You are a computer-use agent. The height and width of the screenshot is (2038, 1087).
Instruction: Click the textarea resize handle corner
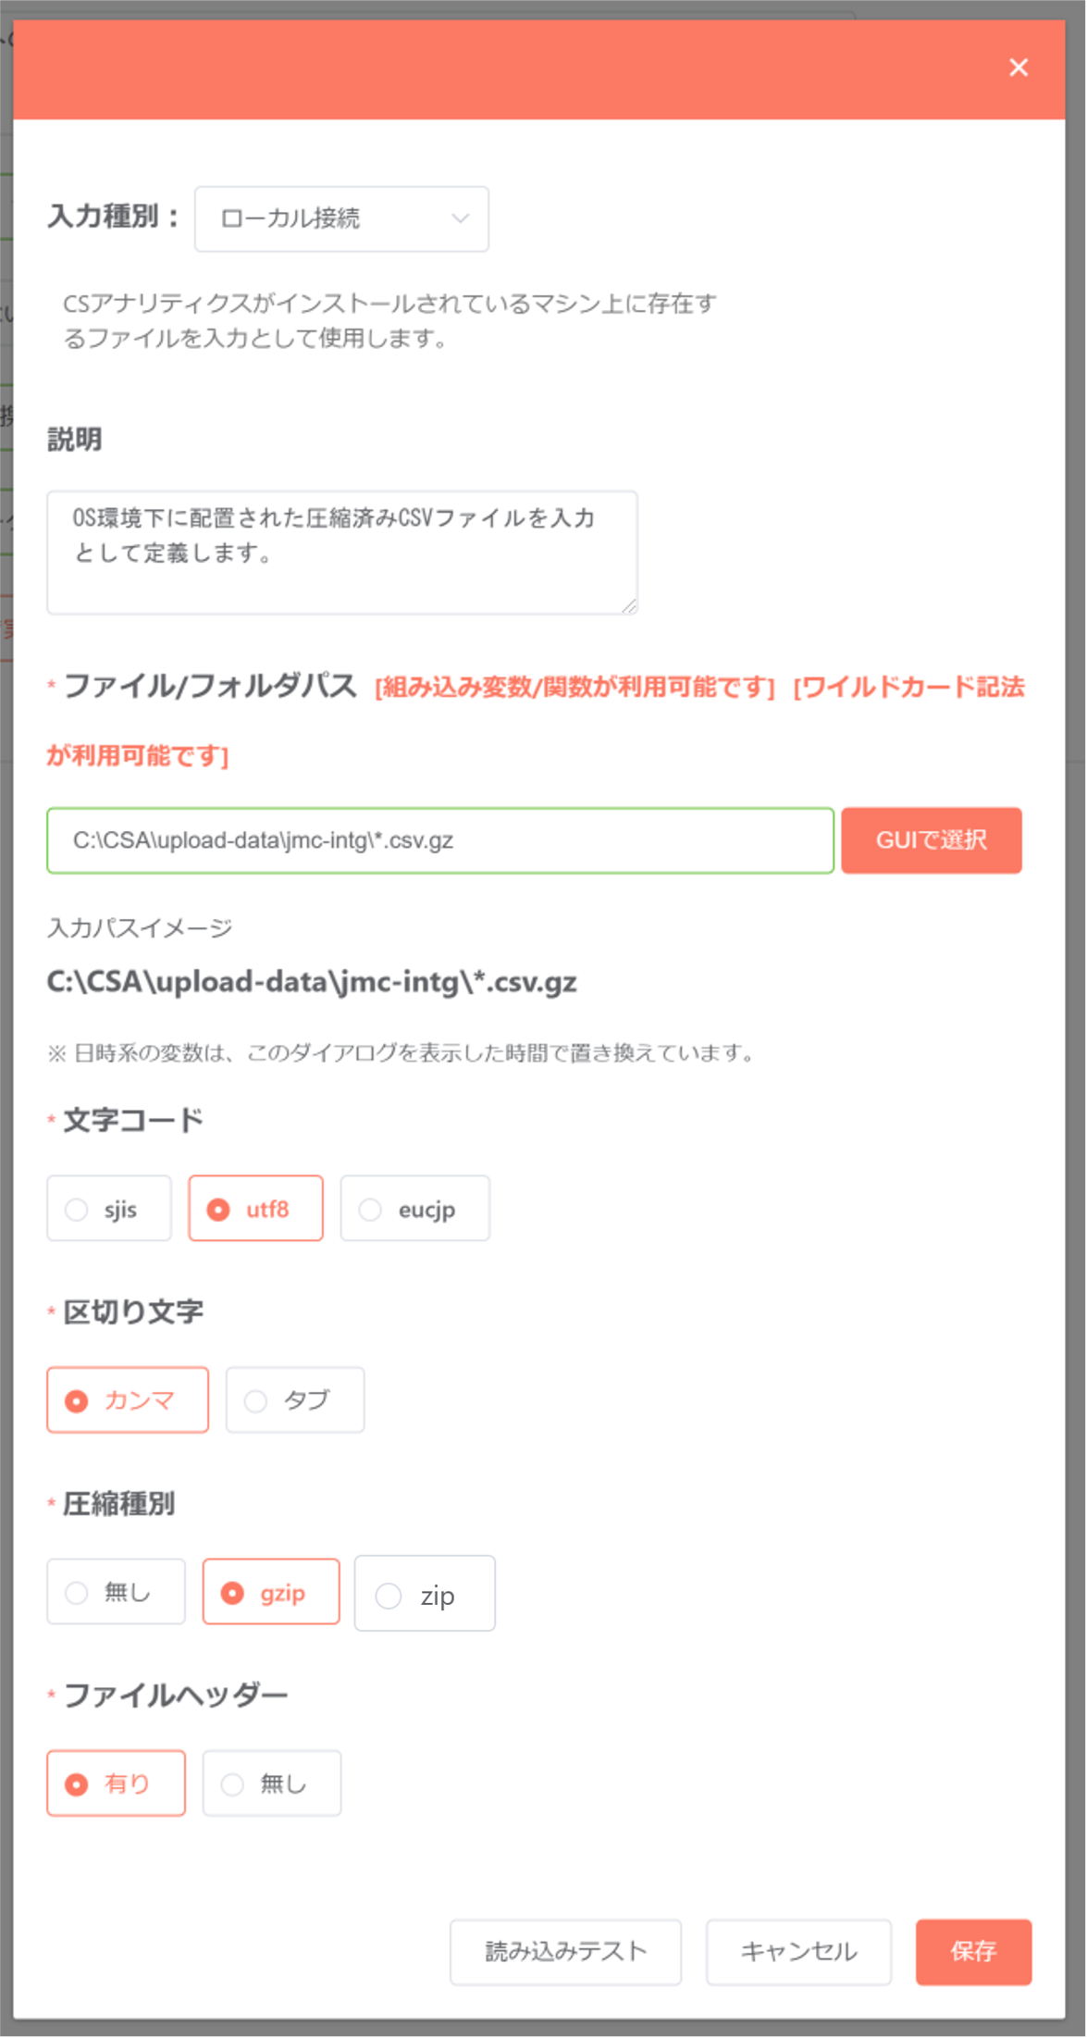(629, 606)
